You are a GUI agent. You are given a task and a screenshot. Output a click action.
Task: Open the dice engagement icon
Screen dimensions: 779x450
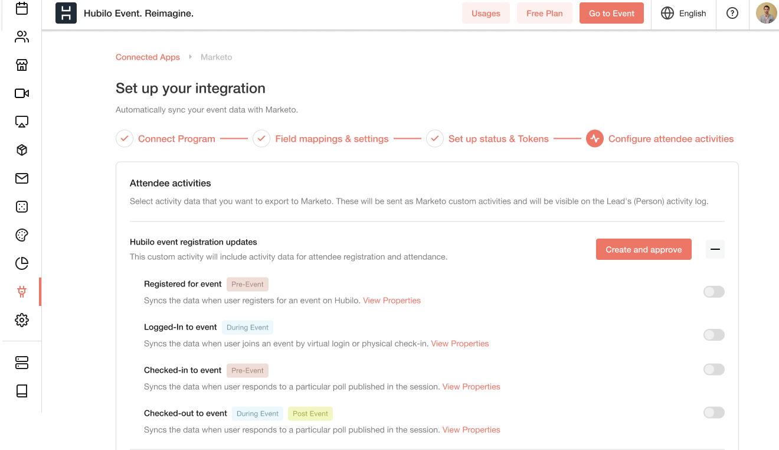[22, 207]
